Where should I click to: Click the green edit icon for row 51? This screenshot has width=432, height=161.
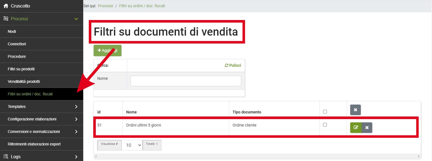356,128
